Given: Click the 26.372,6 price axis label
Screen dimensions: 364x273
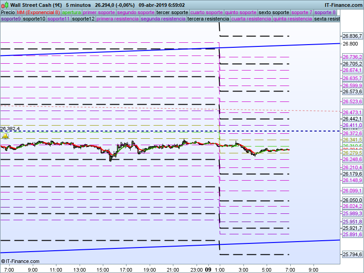Looking at the screenshot, I should tap(352, 133).
